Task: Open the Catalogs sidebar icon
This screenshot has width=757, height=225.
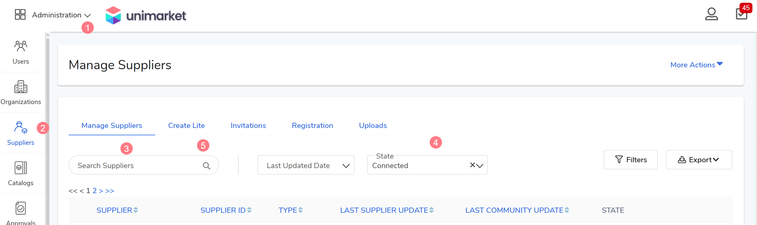Action: (21, 168)
